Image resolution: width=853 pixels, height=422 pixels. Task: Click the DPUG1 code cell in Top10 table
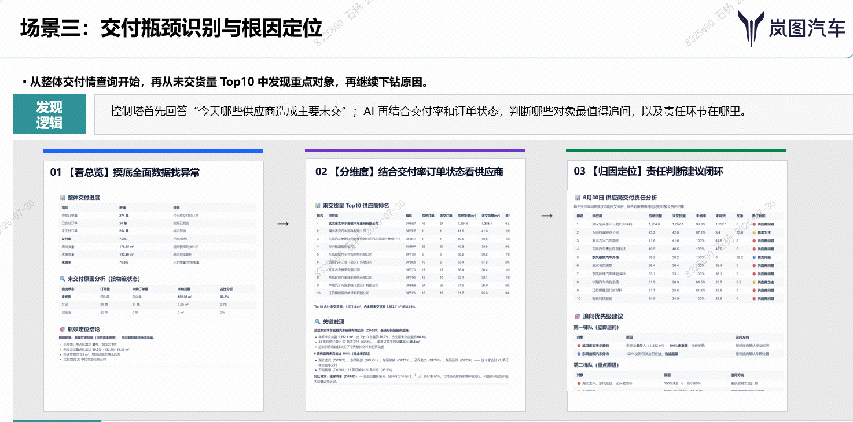[411, 238]
